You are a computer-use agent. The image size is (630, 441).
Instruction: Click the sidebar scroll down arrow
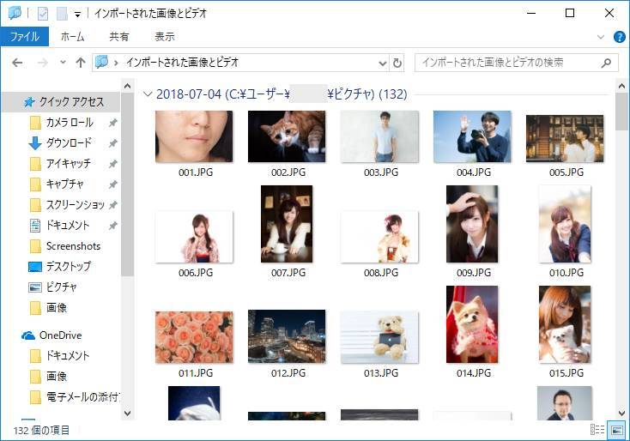(127, 414)
